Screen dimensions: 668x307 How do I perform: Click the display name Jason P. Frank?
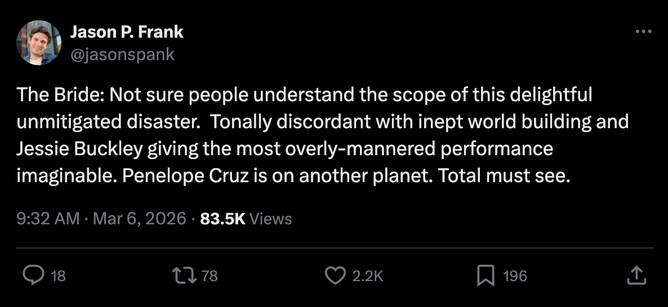127,32
